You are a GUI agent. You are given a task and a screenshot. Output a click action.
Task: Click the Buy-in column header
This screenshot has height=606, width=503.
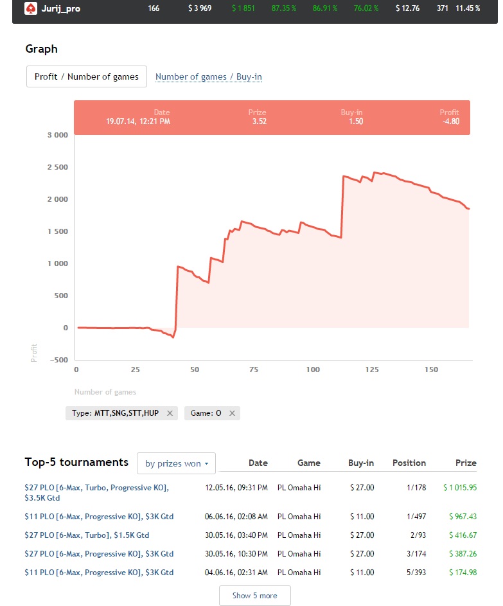coord(360,463)
